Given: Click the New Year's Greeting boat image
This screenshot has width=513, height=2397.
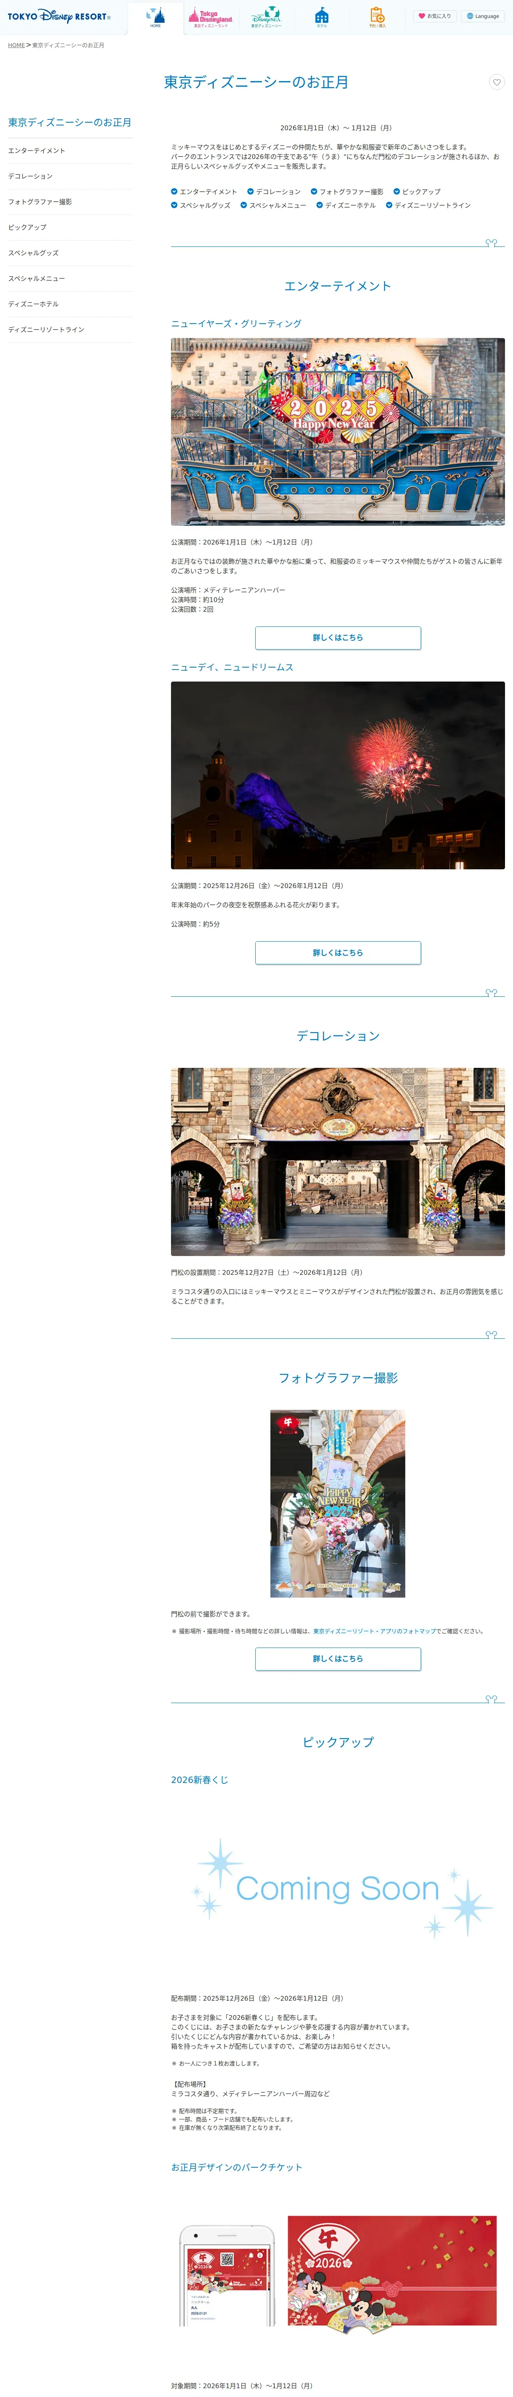Looking at the screenshot, I should (x=337, y=432).
